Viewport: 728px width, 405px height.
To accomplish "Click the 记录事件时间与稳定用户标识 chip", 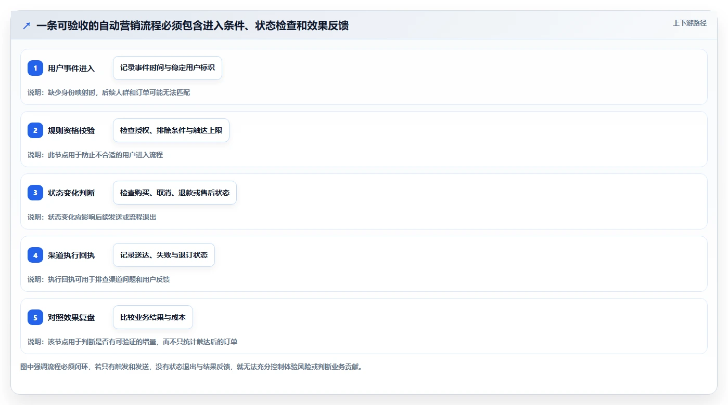I will [168, 68].
